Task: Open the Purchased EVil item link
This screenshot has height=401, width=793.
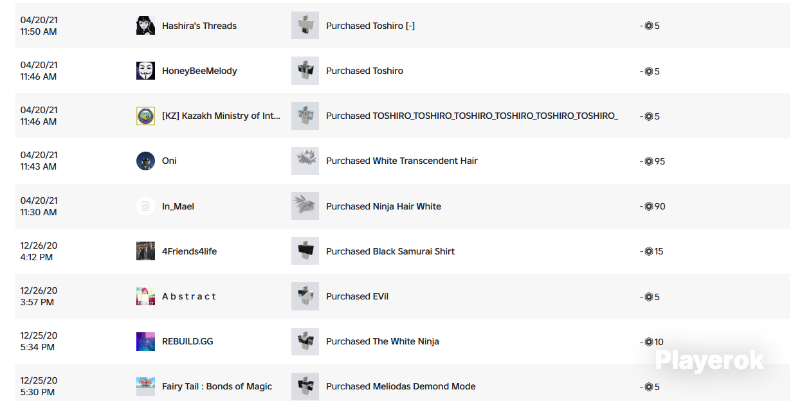Action: tap(357, 296)
